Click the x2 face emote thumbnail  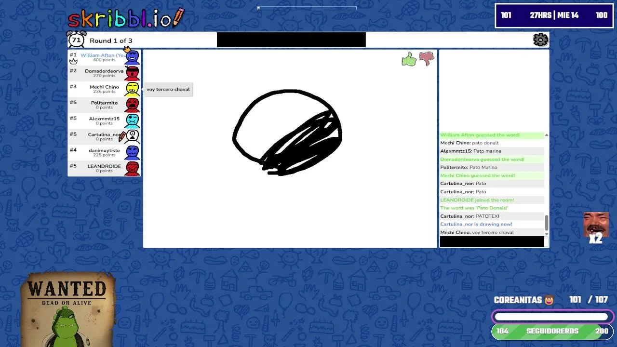click(595, 227)
